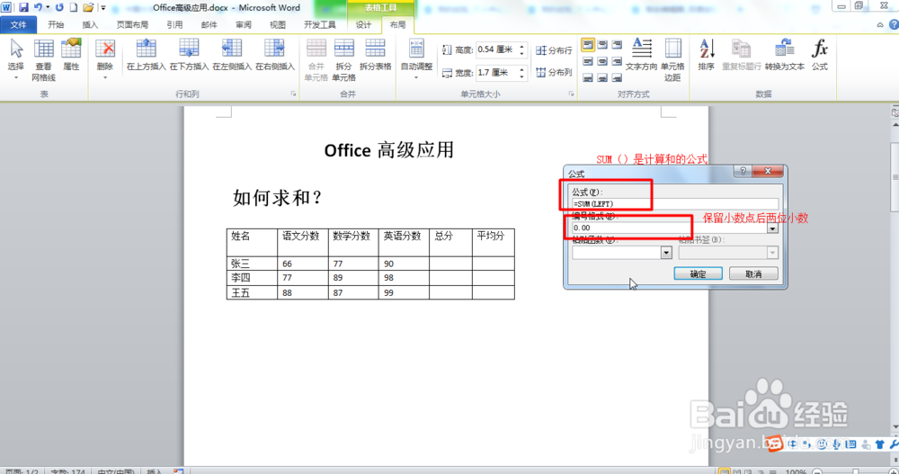The width and height of the screenshot is (899, 474).
Task: Open the number format dropdown arrow
Action: (772, 228)
